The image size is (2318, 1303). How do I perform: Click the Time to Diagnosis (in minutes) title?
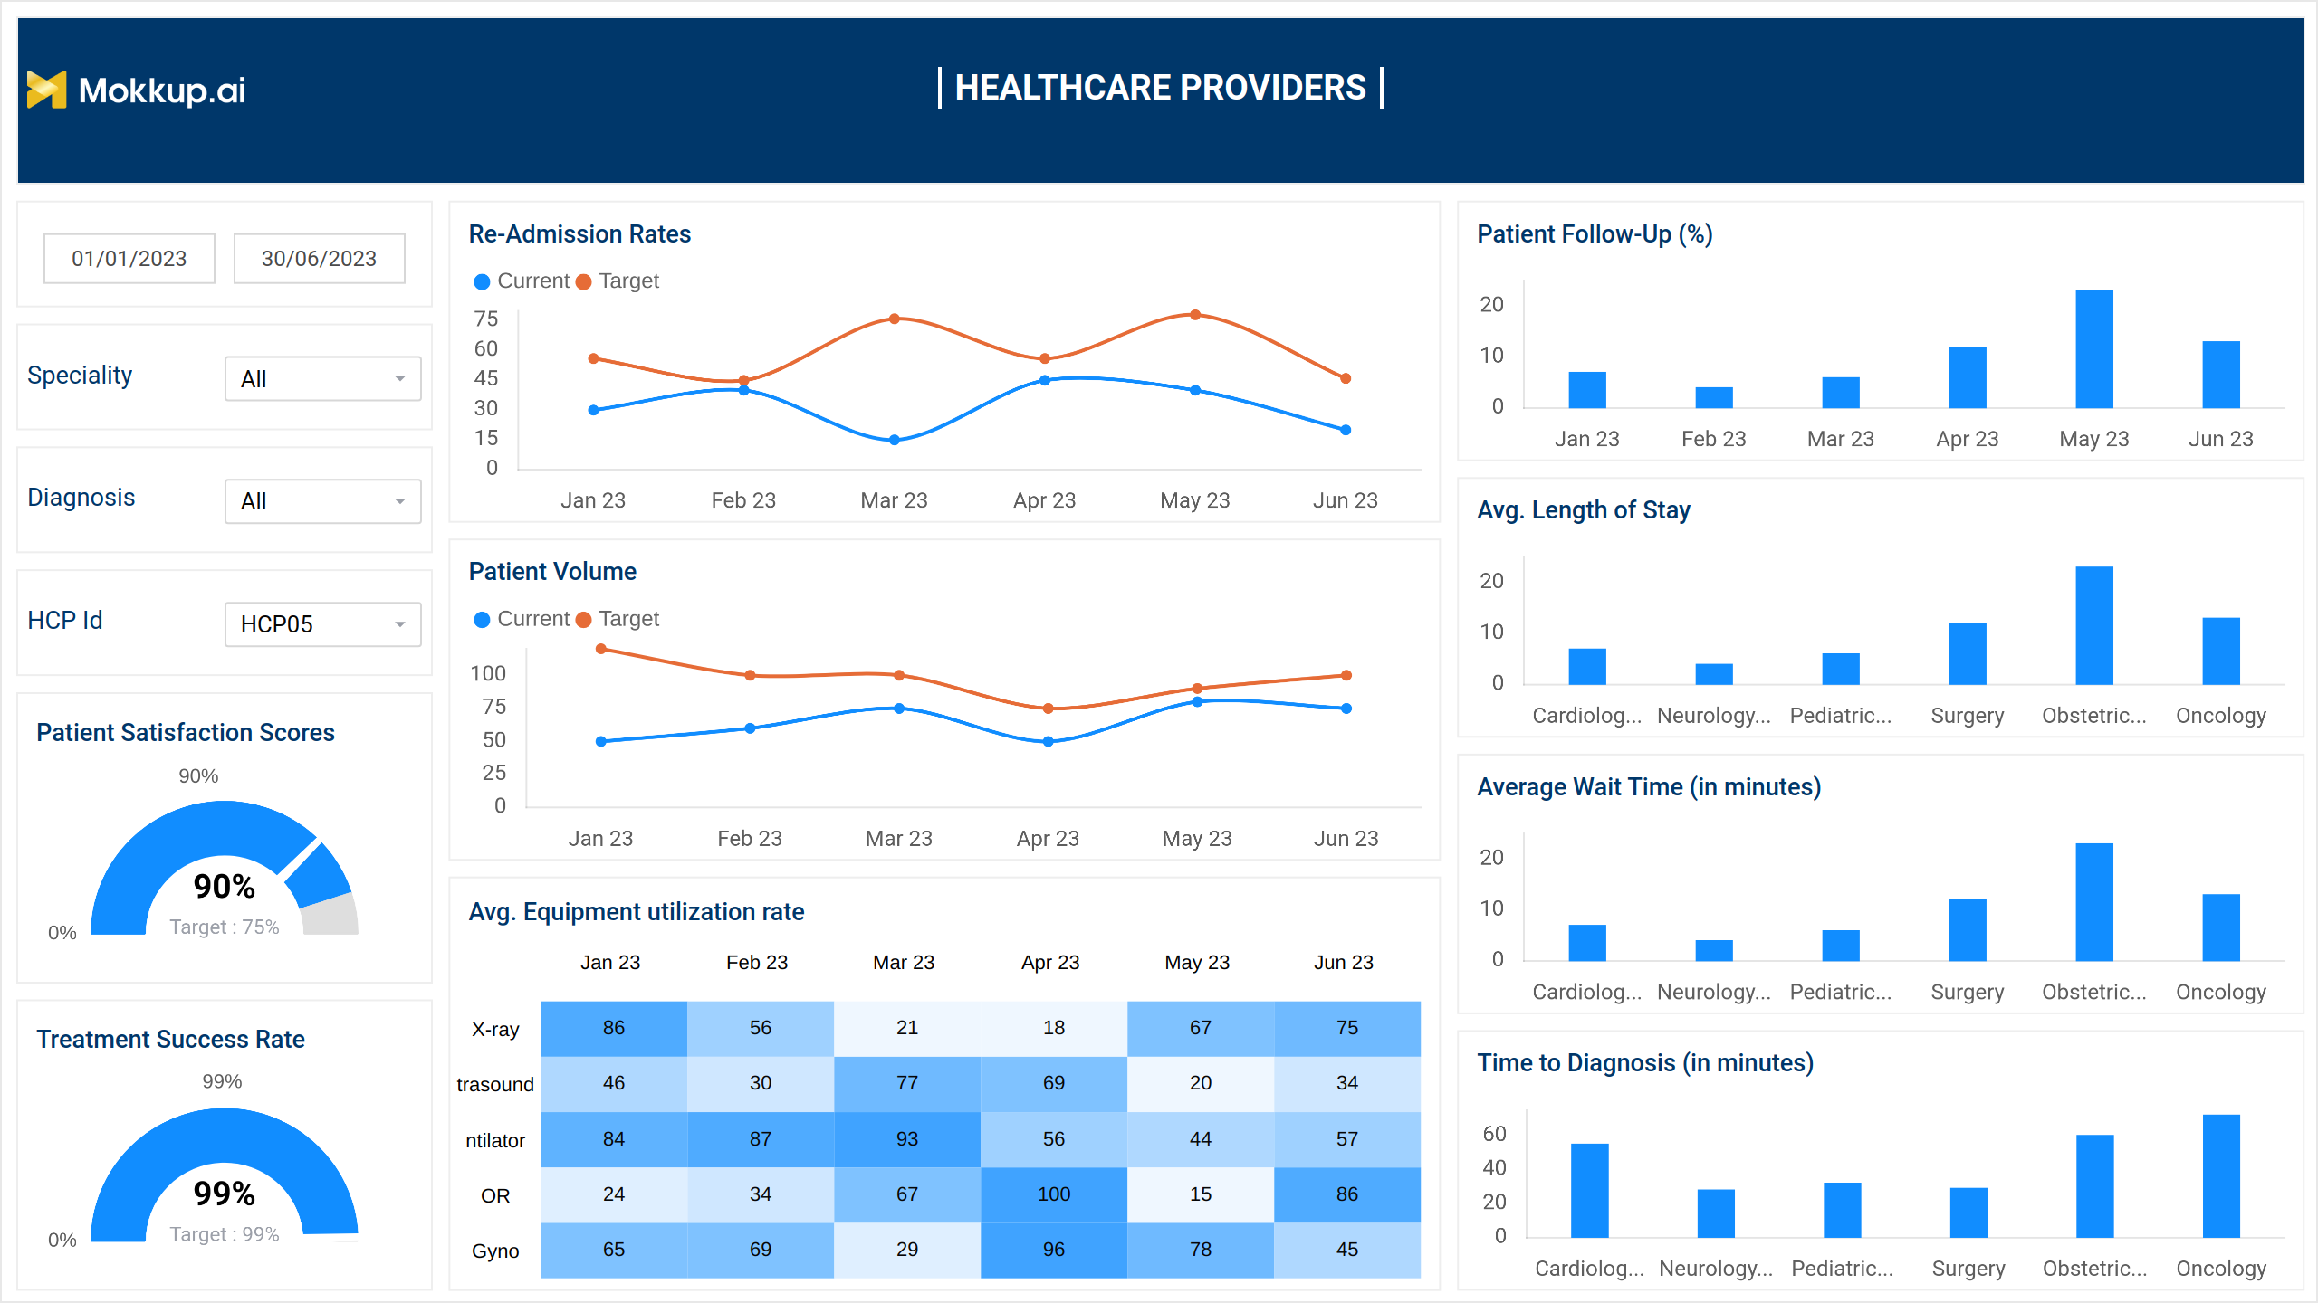click(x=1645, y=1063)
